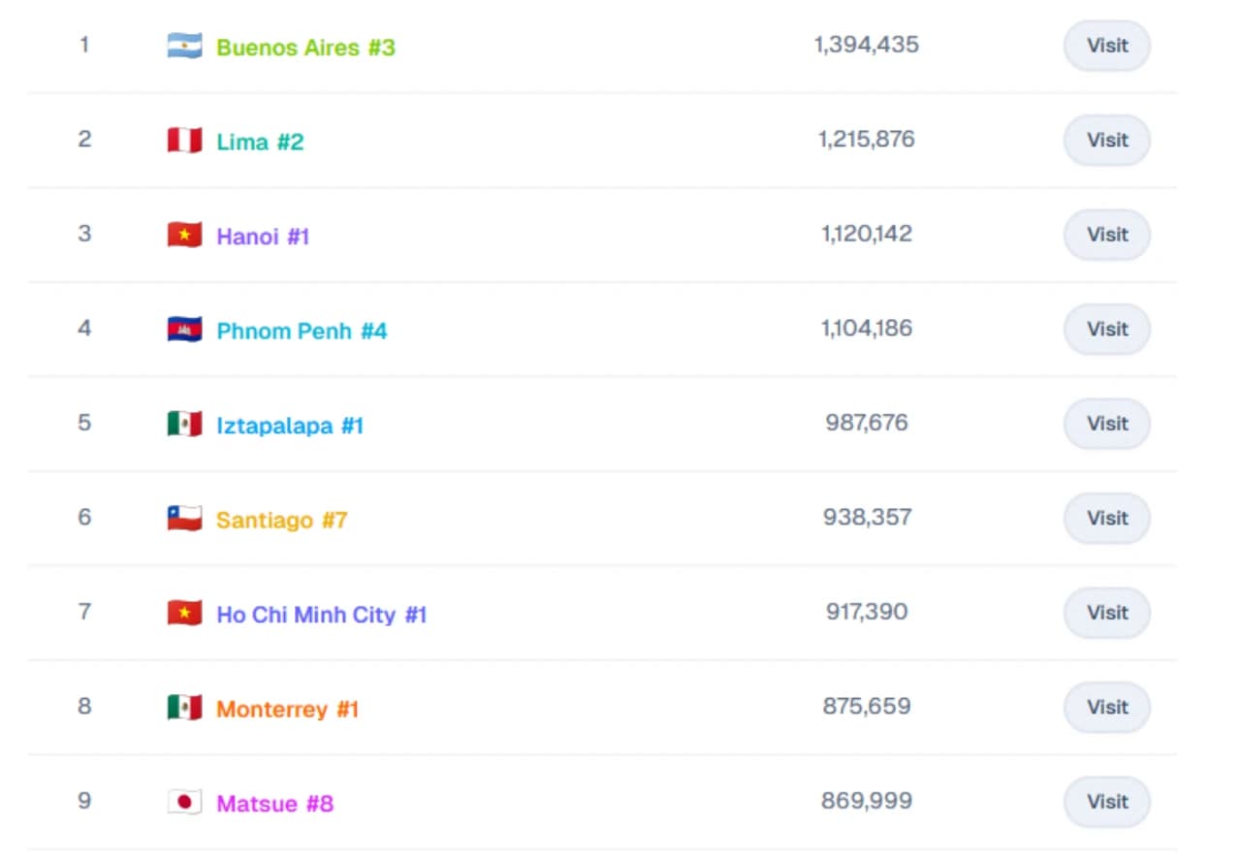
Task: Click the Mexico flag beside Iztapalapa
Action: tap(184, 425)
